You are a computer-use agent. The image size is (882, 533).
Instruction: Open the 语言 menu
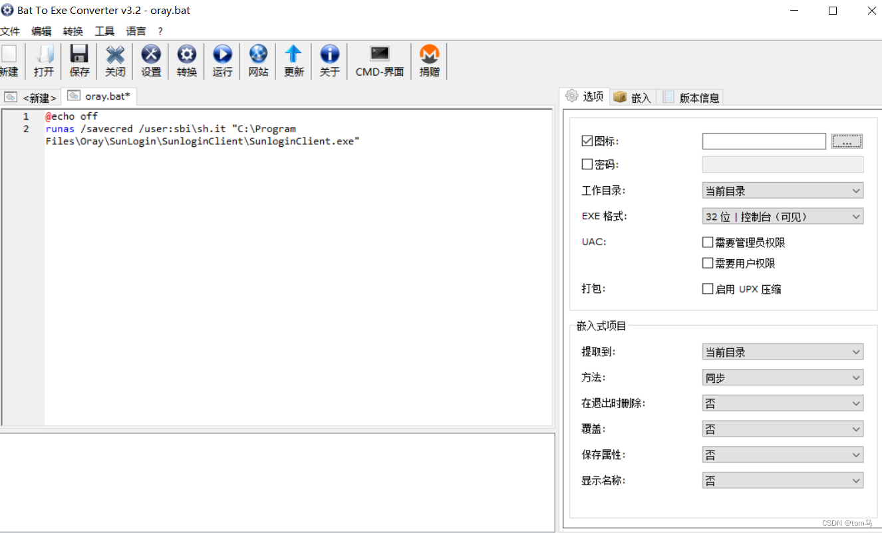[x=136, y=31]
